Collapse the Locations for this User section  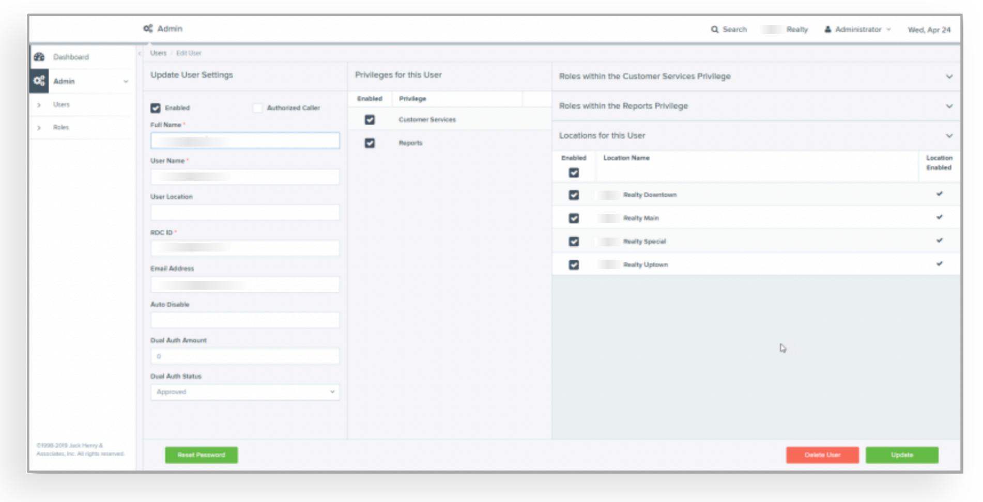point(949,136)
